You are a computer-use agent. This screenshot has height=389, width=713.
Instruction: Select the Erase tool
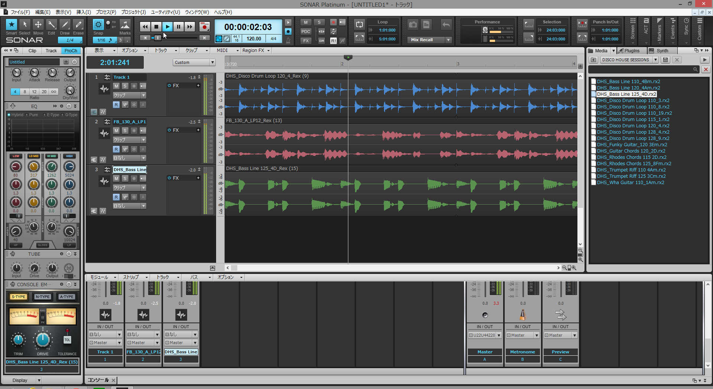pos(78,24)
